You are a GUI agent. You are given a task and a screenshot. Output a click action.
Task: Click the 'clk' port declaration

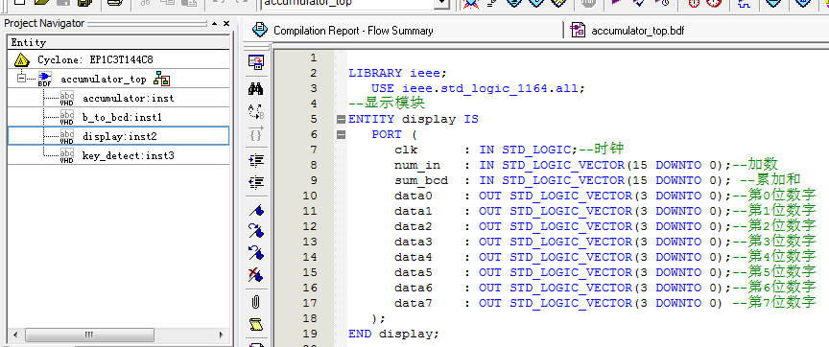406,150
